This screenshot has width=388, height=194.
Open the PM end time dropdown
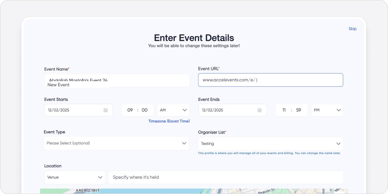[327, 110]
